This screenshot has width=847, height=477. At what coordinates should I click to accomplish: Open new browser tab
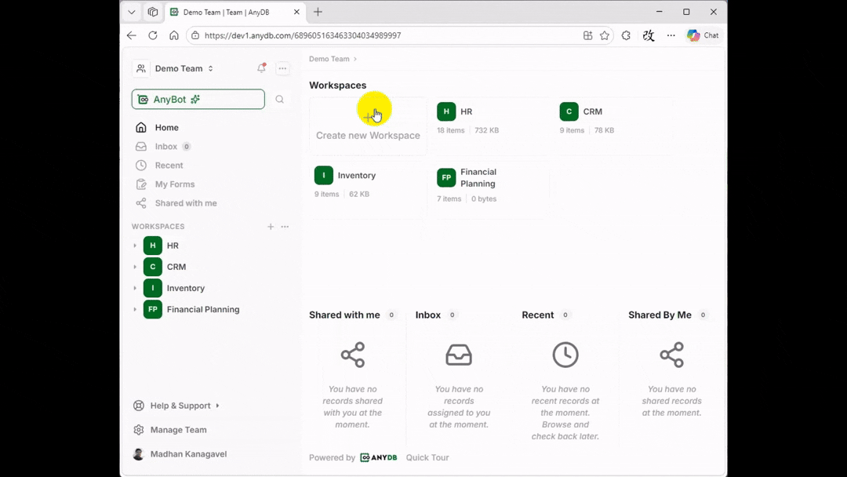tap(318, 12)
